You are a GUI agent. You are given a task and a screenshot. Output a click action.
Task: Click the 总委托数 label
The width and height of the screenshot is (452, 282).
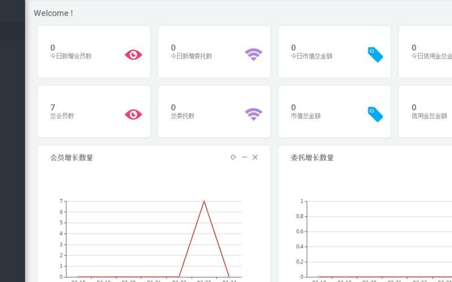[182, 116]
